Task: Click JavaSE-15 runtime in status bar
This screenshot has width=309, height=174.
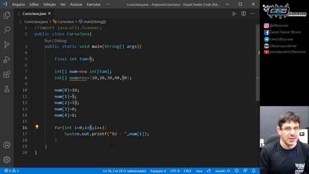Action: pos(223,171)
